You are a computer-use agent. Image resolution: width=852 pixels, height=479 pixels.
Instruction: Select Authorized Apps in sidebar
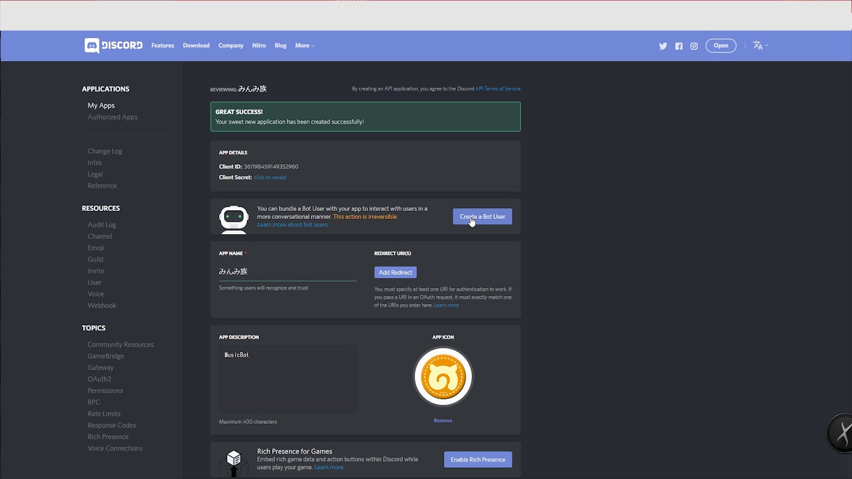(x=112, y=117)
